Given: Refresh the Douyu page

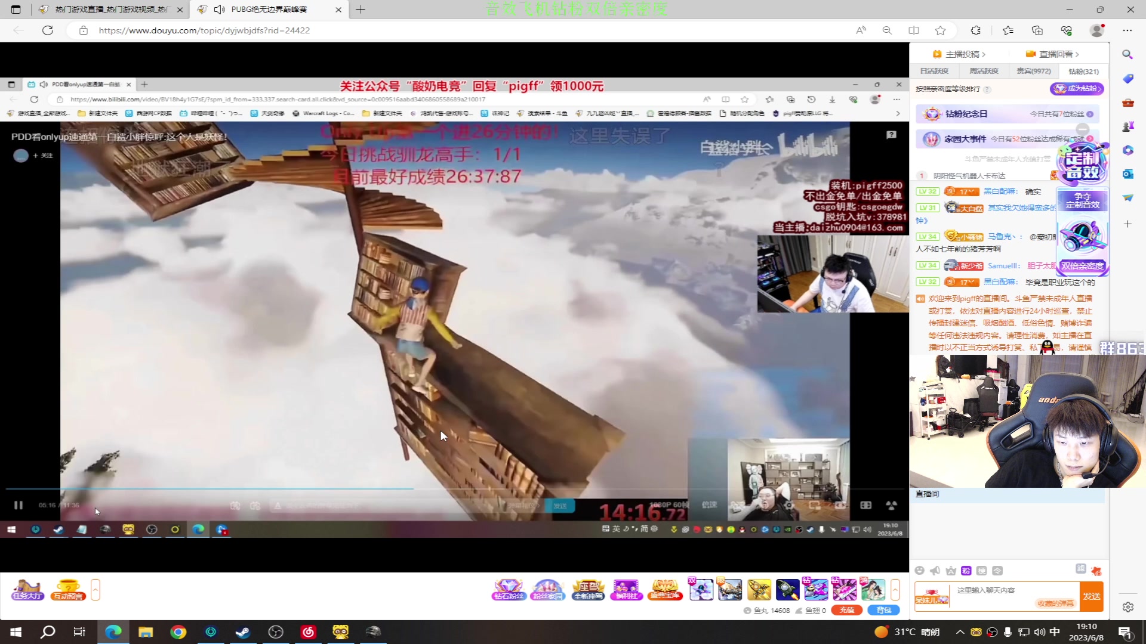Looking at the screenshot, I should click(x=48, y=30).
